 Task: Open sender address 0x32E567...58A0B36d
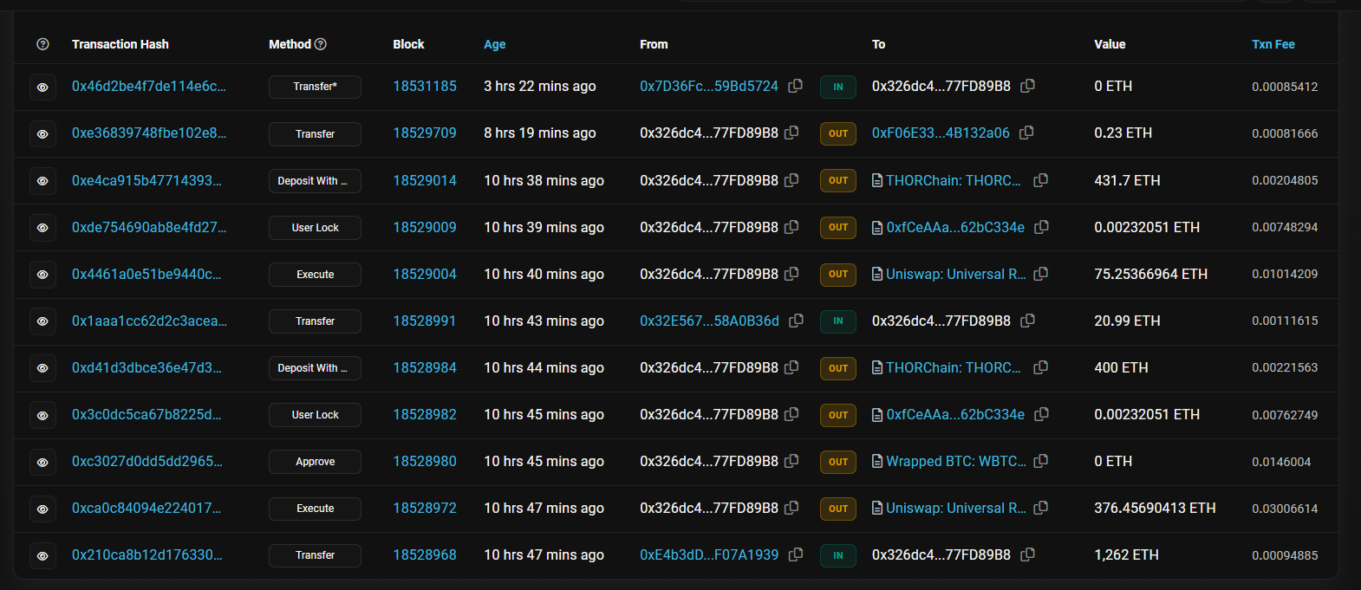(x=709, y=321)
